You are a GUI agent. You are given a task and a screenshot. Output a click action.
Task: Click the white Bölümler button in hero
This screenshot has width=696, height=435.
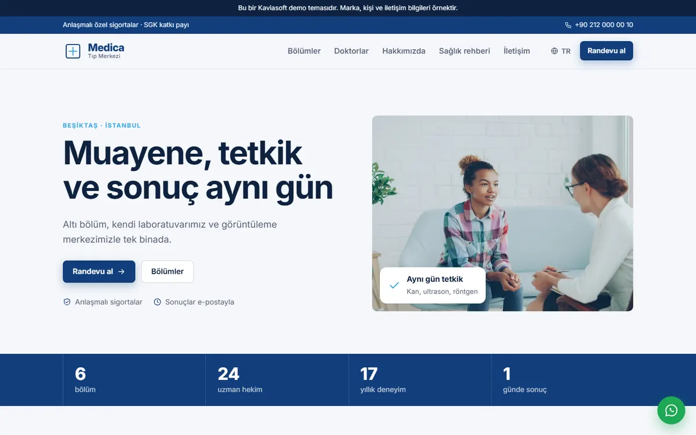(x=168, y=271)
